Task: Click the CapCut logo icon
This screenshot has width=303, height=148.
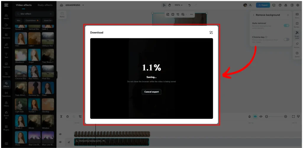Action: 6,5
